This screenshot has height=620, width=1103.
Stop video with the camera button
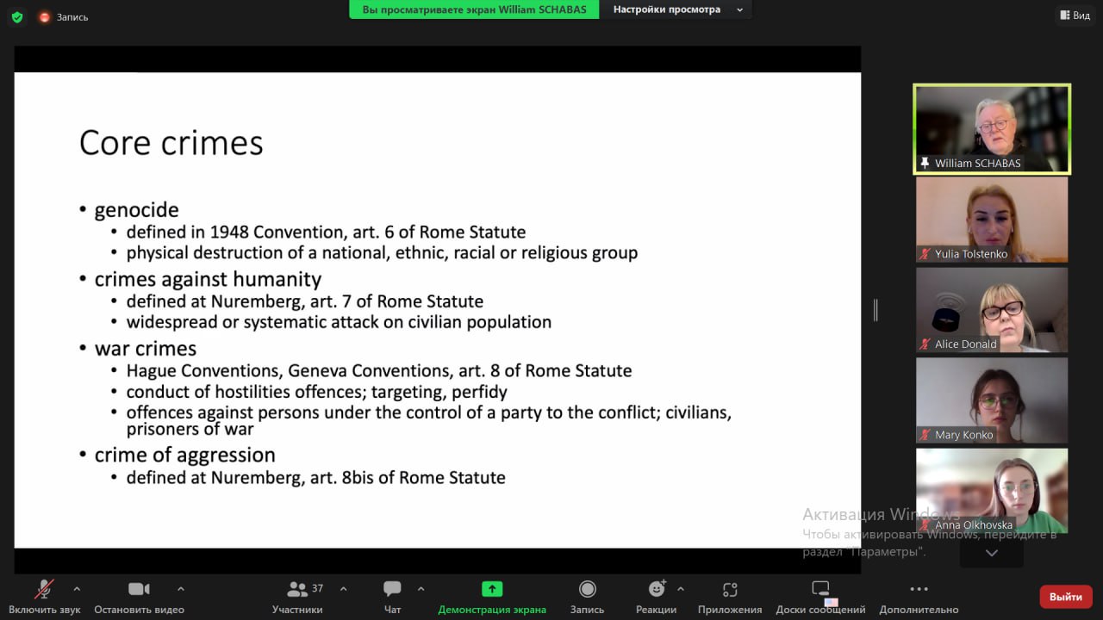139,590
